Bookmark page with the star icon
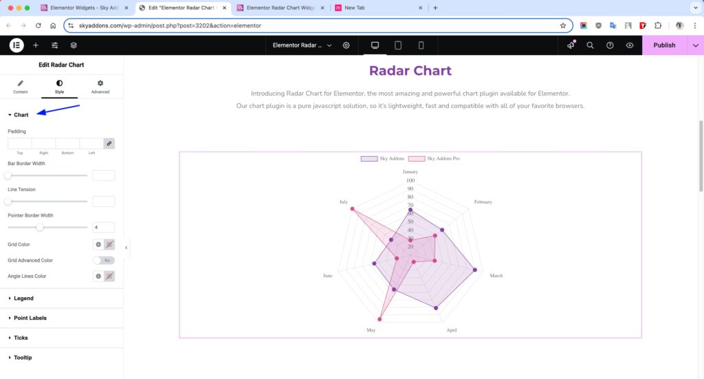The height and width of the screenshot is (379, 704). click(x=563, y=25)
